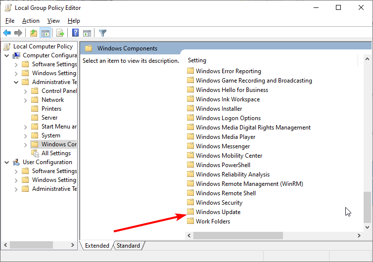
Task: Click the settings list vertical scrollbar thumb
Action: [367, 207]
